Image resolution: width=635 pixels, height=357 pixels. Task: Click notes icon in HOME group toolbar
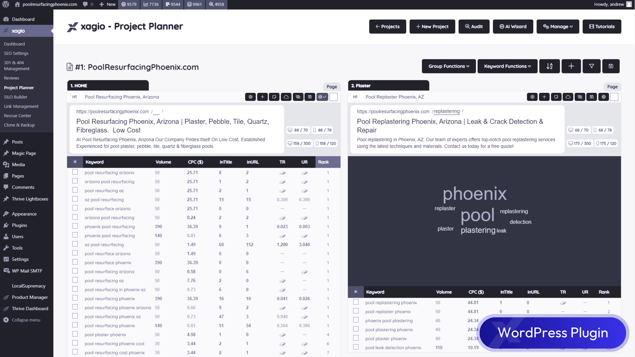pos(274,97)
